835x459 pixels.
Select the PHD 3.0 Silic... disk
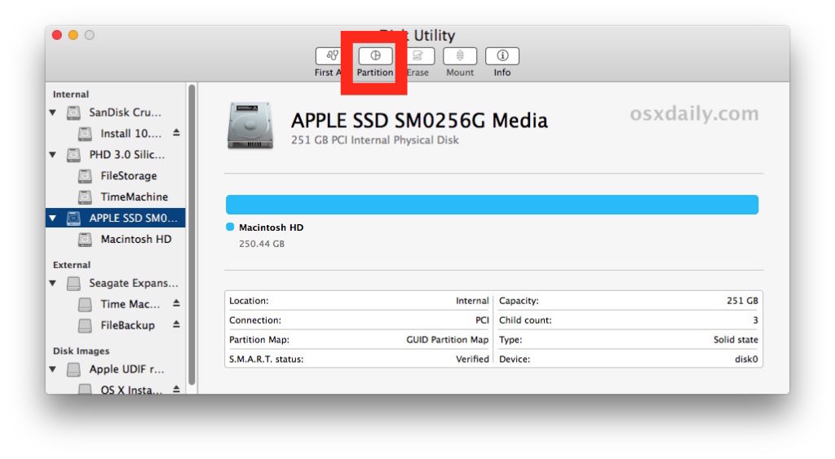coord(116,155)
